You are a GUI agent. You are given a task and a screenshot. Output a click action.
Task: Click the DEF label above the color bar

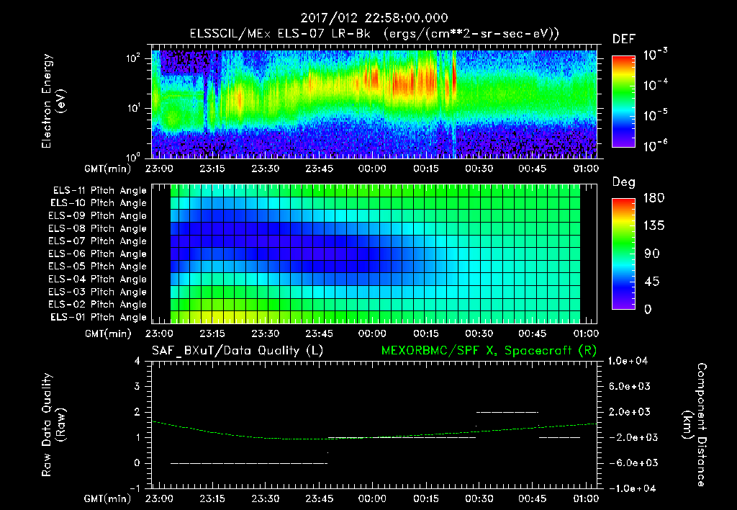624,40
